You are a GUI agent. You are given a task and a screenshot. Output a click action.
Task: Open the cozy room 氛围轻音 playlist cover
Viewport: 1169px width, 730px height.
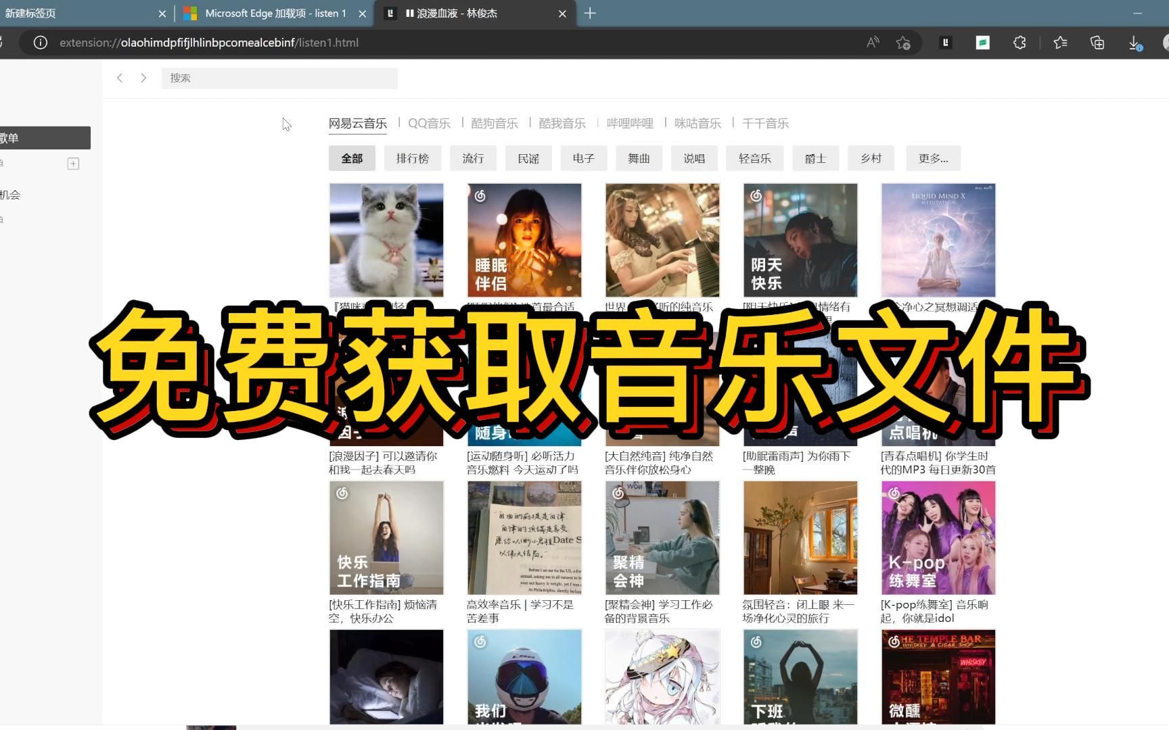(x=800, y=538)
